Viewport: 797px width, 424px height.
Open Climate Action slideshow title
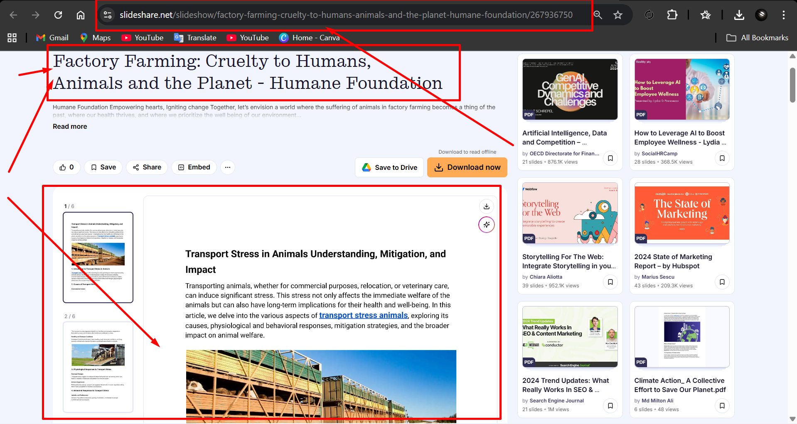click(x=680, y=385)
